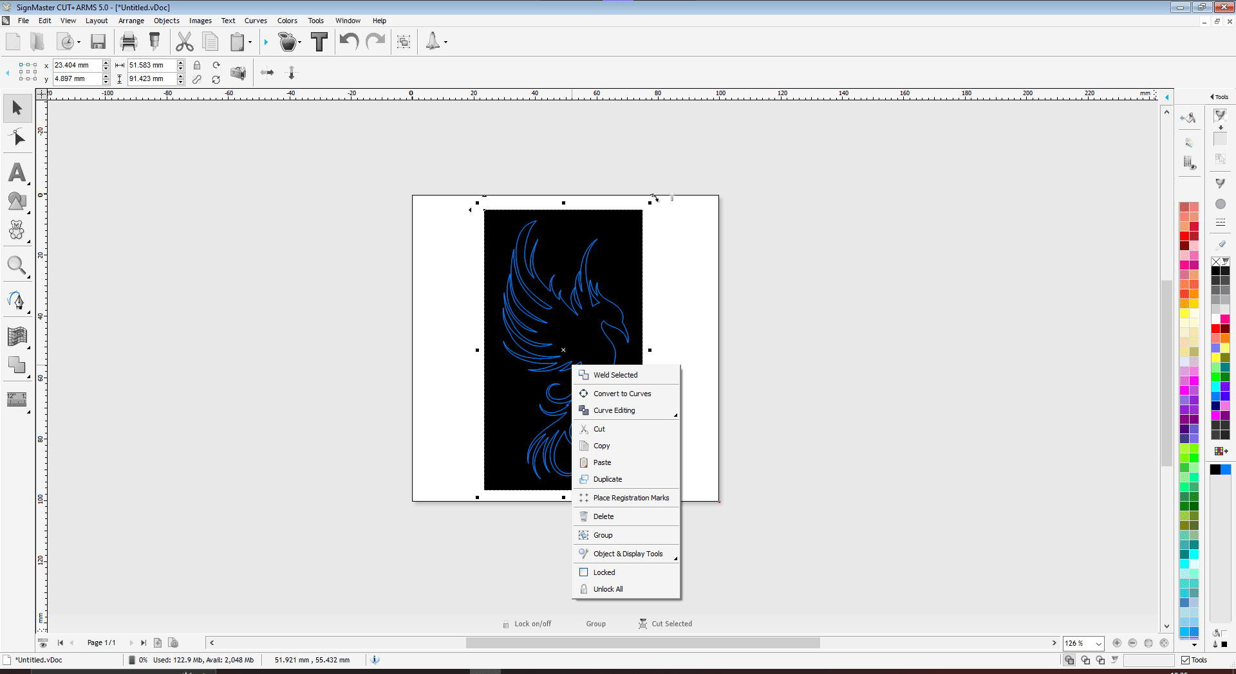The width and height of the screenshot is (1236, 674).
Task: Choose Place Registration Marks
Action: coord(626,498)
